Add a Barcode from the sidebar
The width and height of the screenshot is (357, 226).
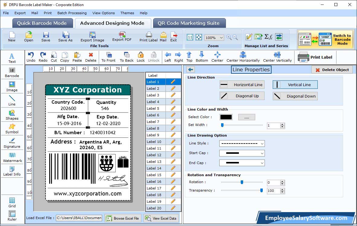click(12, 73)
